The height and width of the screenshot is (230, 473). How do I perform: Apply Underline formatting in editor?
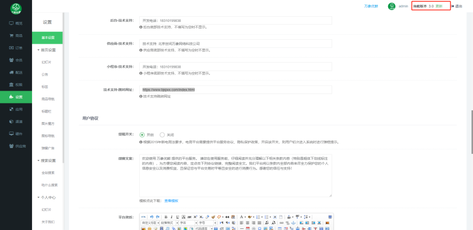[177, 217]
